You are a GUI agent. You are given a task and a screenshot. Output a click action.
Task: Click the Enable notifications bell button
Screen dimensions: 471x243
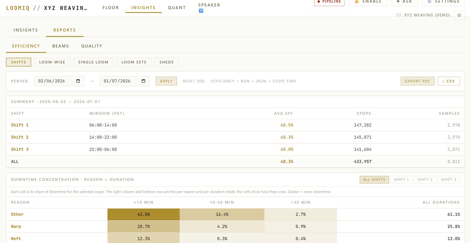click(368, 2)
